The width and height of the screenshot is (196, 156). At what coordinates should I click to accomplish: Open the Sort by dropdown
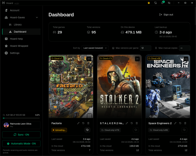[95, 48]
